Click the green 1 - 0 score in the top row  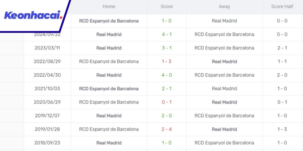click(x=167, y=21)
